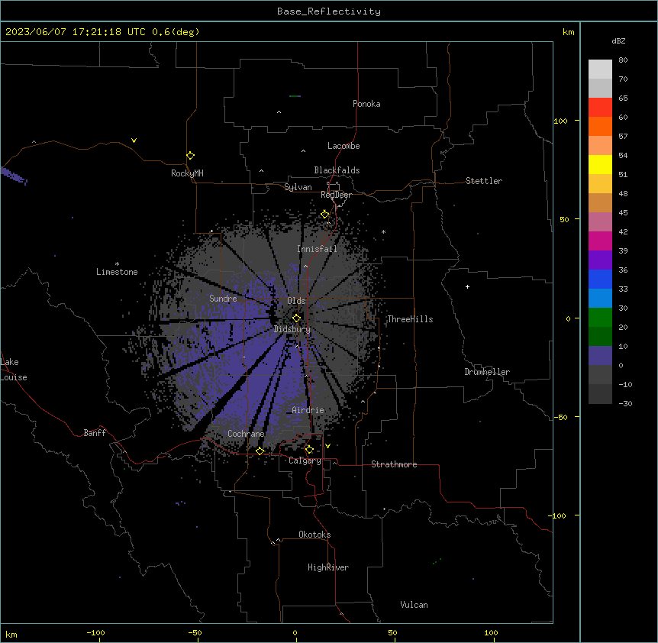Click the yellow marker above RockyMH
Image resolution: width=658 pixels, height=643 pixels.
pyautogui.click(x=191, y=156)
